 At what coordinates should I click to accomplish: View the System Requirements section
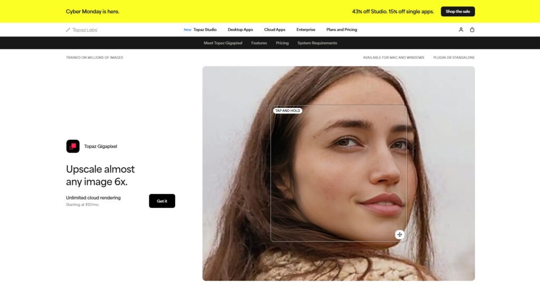point(317,43)
